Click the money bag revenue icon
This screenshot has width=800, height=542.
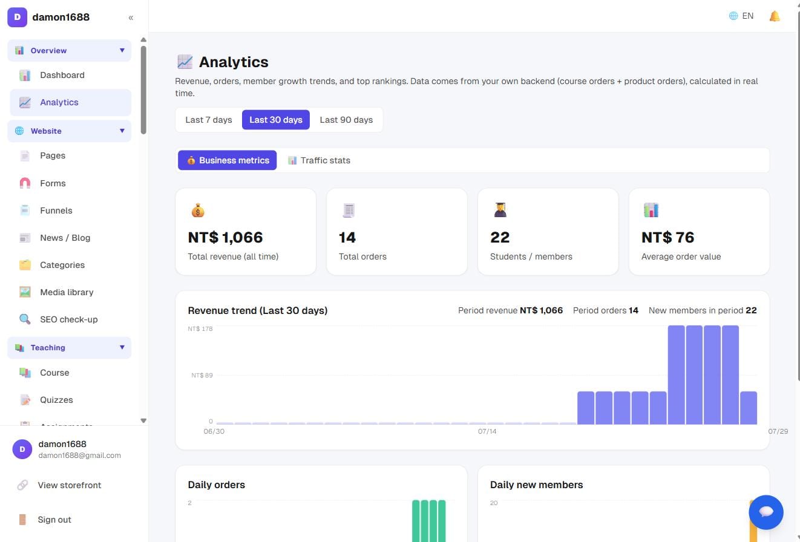pos(198,211)
